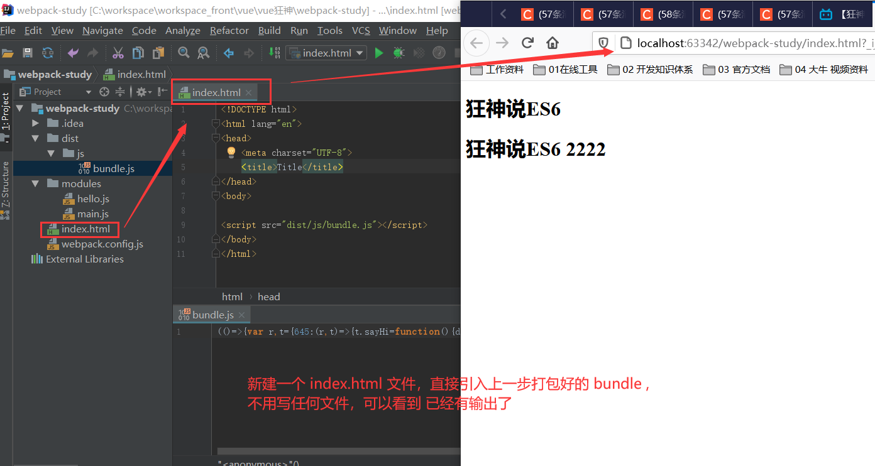Viewport: 875px width, 466px height.
Task: Open the VCS menu
Action: coord(361,30)
